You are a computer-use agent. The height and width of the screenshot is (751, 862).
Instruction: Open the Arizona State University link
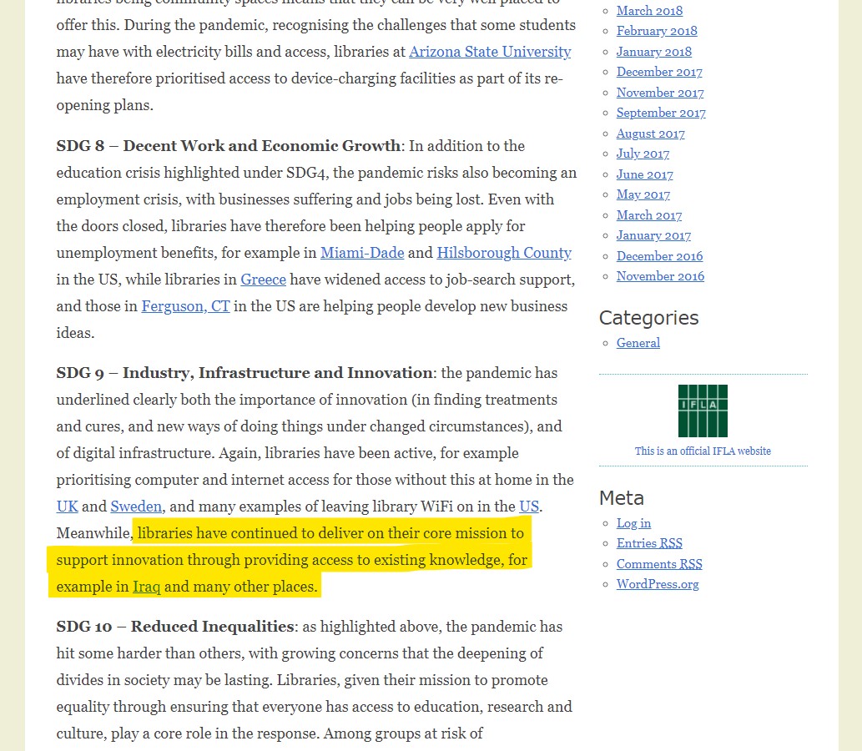coord(490,52)
